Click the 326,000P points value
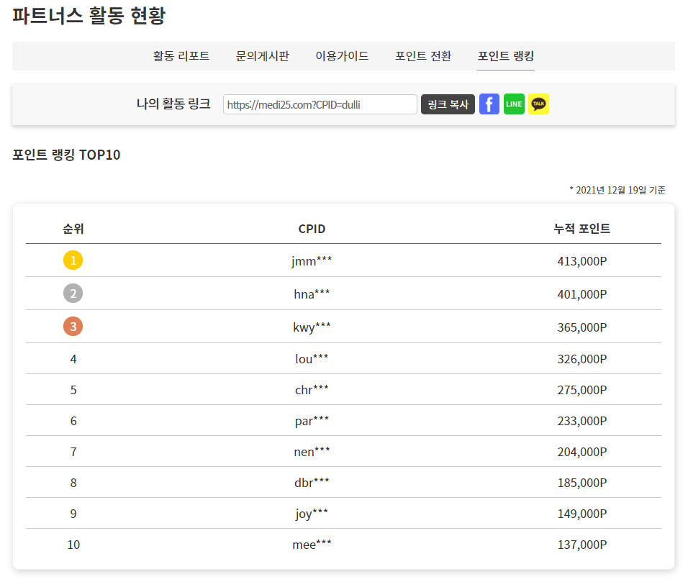This screenshot has height=582, width=688. coord(581,359)
